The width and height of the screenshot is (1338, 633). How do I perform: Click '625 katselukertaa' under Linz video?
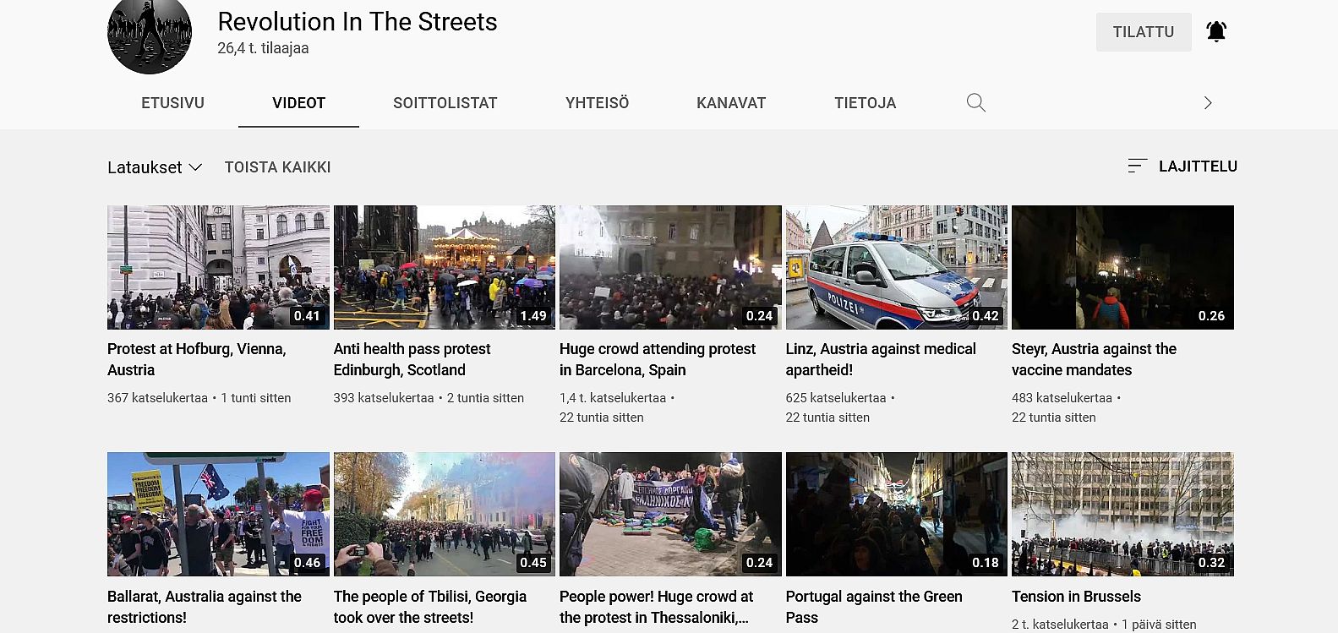(x=836, y=398)
